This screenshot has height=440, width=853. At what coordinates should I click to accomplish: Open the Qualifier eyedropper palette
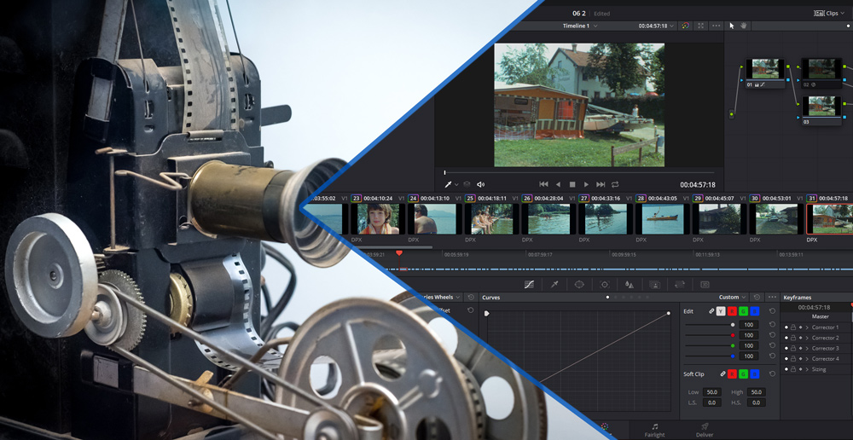554,285
